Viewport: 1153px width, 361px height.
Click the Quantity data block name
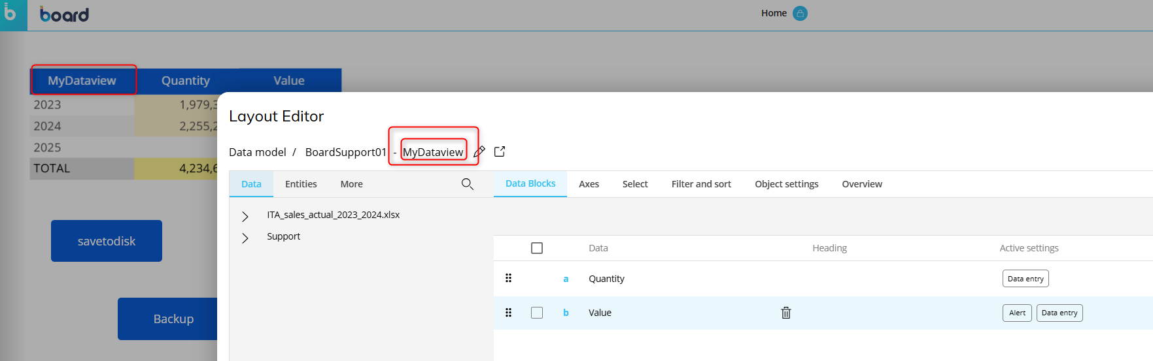click(606, 279)
